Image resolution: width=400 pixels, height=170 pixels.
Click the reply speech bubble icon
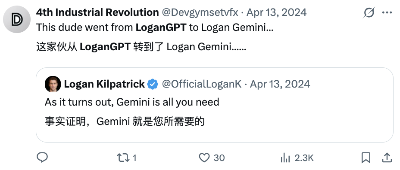tap(42, 158)
